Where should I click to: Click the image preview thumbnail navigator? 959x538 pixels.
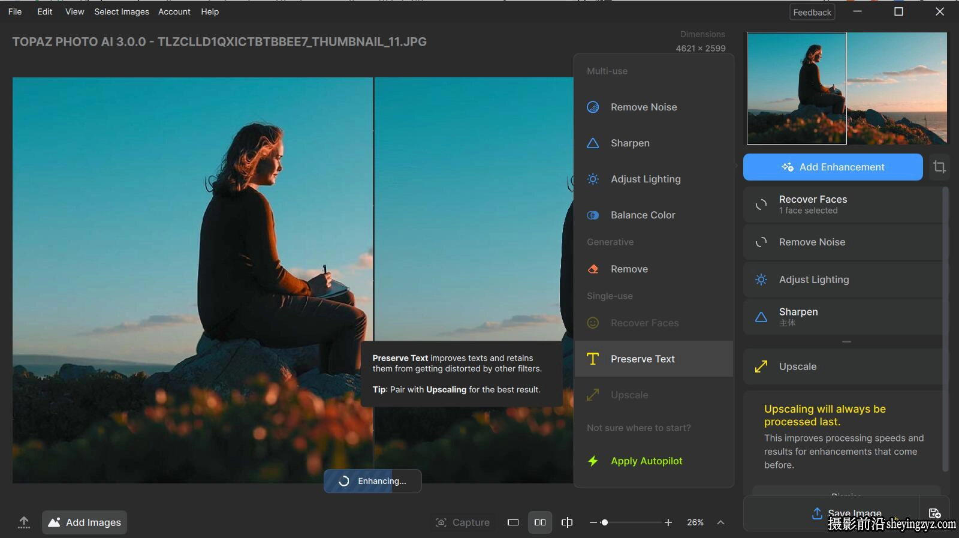847,88
